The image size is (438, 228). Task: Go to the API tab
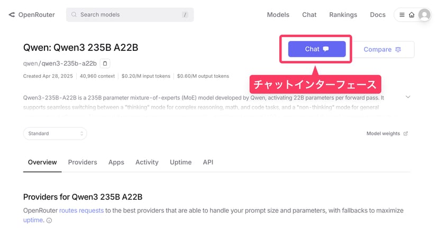tap(208, 162)
